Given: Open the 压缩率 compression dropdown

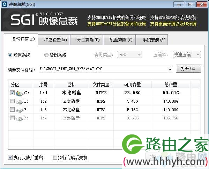Looking at the screenshot, I should pos(187,54).
